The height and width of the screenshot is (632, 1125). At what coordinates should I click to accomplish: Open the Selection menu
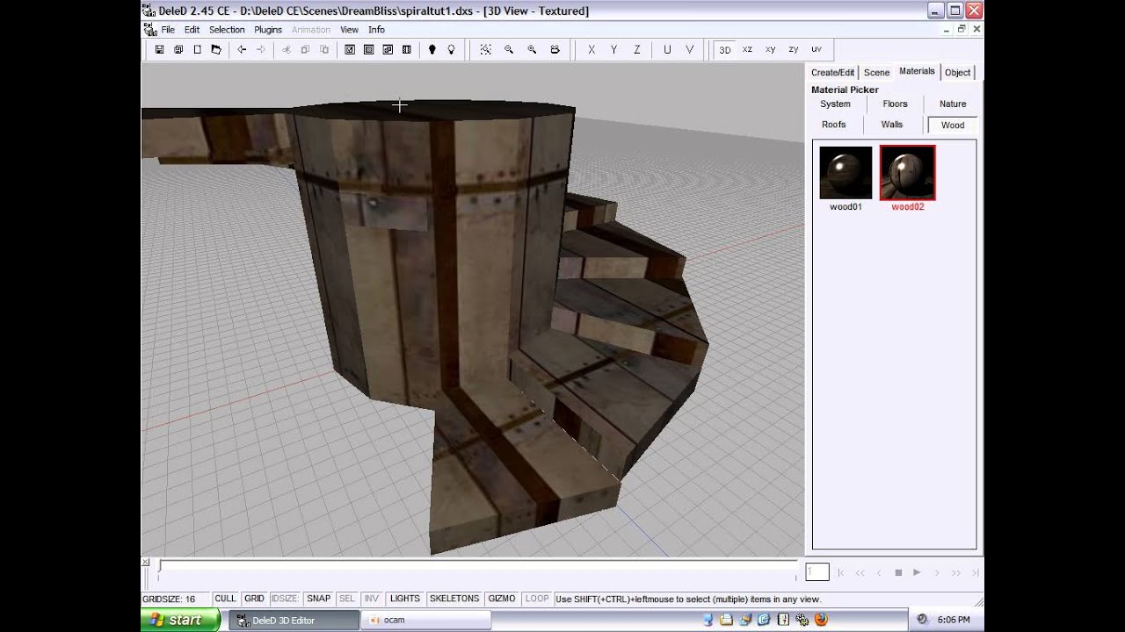pyautogui.click(x=227, y=30)
